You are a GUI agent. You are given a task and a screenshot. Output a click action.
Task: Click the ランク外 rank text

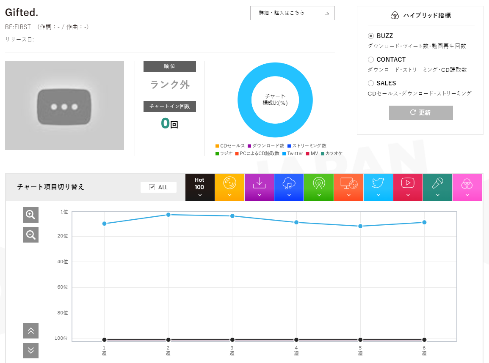coord(170,85)
